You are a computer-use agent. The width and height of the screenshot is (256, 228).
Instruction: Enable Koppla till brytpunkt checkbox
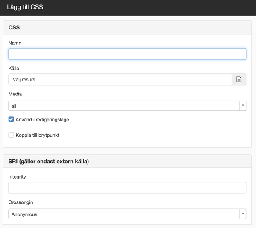11,135
